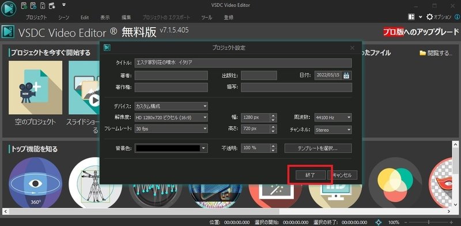The width and height of the screenshot is (461, 226).
Task: Open the 360° video feature circle
Action: point(35,183)
